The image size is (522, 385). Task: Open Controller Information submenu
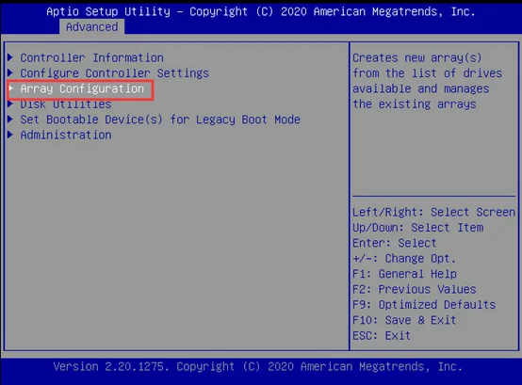point(92,57)
